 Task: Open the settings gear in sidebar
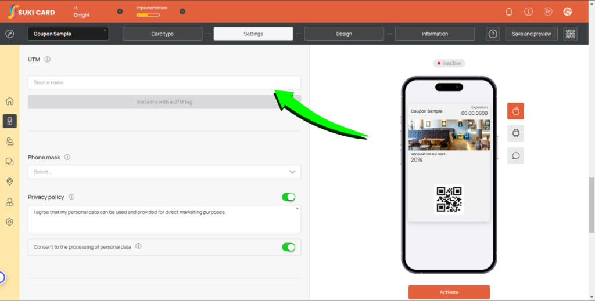click(x=9, y=222)
